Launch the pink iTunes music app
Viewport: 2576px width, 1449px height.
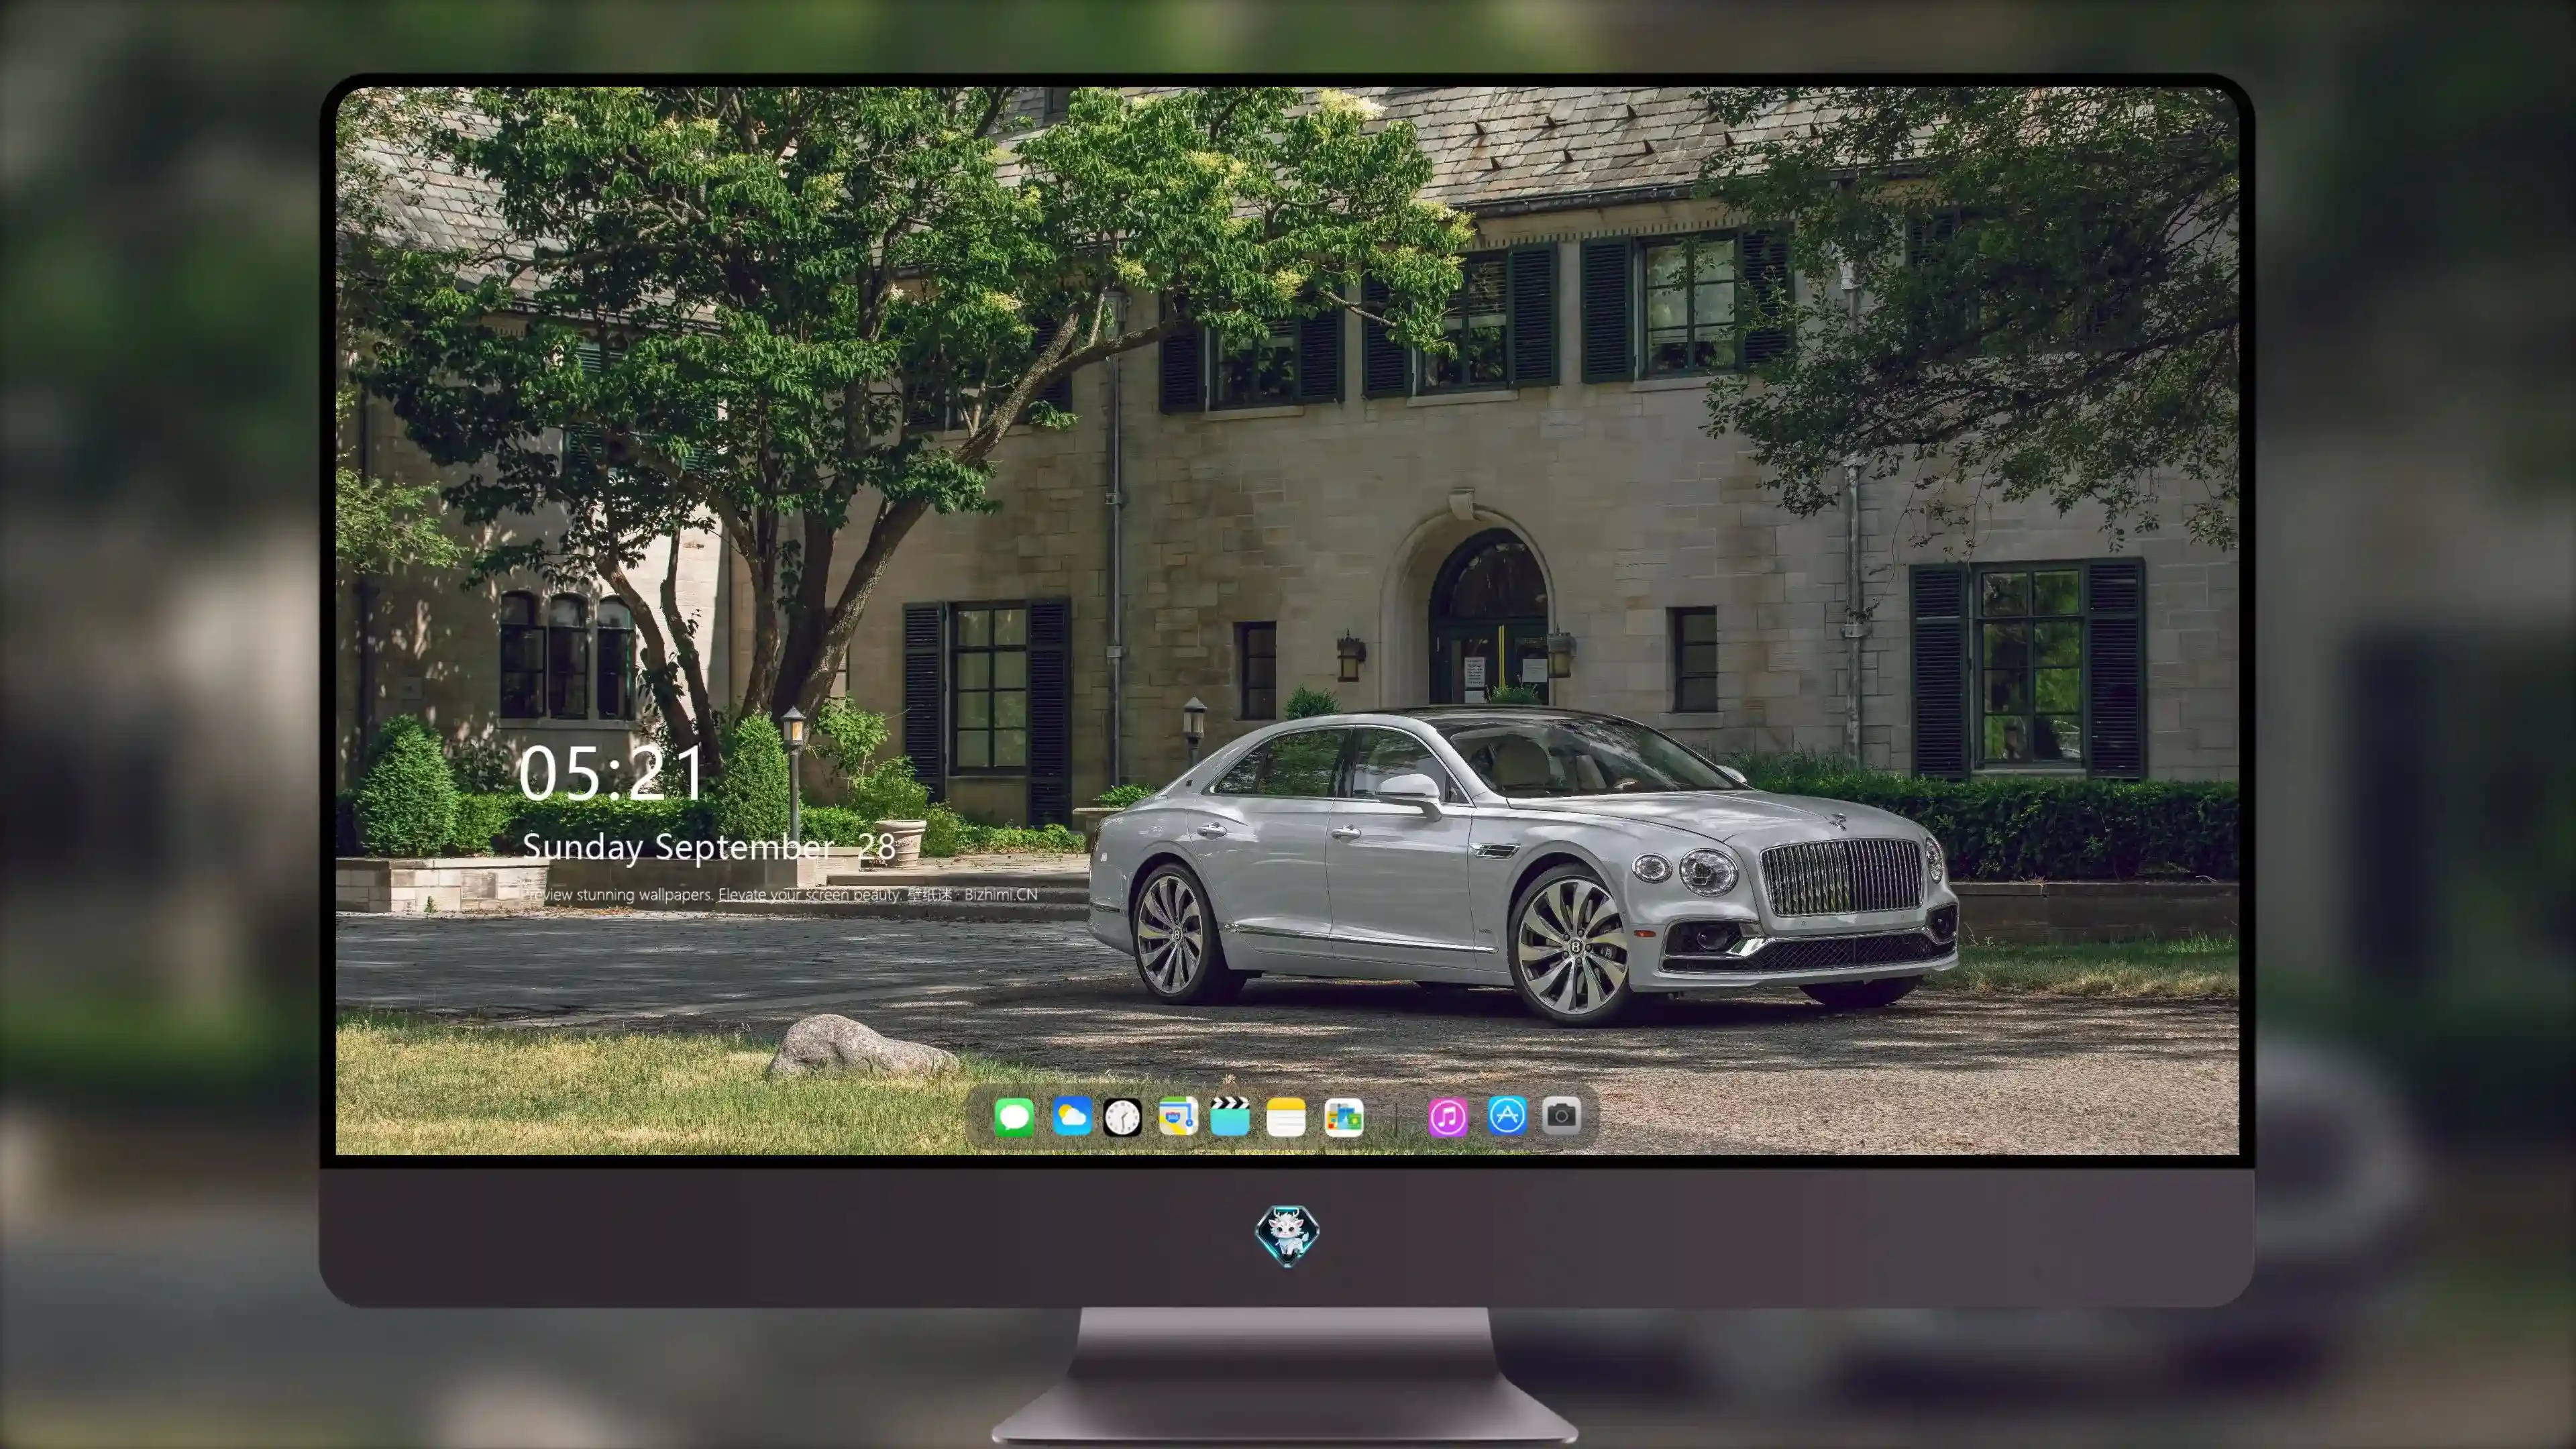tap(1448, 1117)
